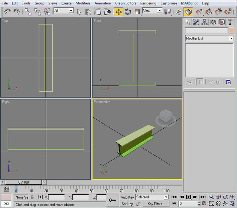Open the selection filter 'All' dropdown
Viewport: 237px width, 208px height.
click(71, 11)
